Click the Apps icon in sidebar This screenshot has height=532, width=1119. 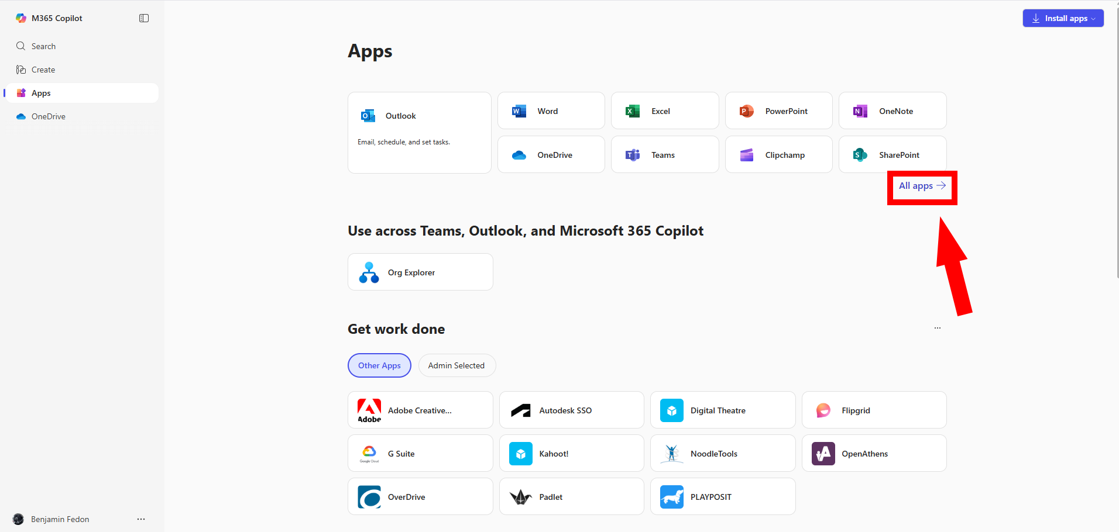point(21,93)
